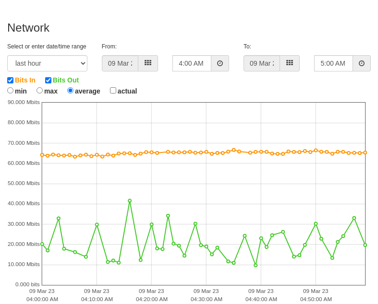Select the min radio button

point(11,91)
